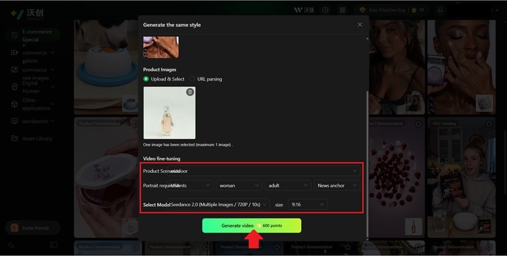This screenshot has width=507, height=256.
Task: Open the News anchor style dropdown
Action: [337, 185]
